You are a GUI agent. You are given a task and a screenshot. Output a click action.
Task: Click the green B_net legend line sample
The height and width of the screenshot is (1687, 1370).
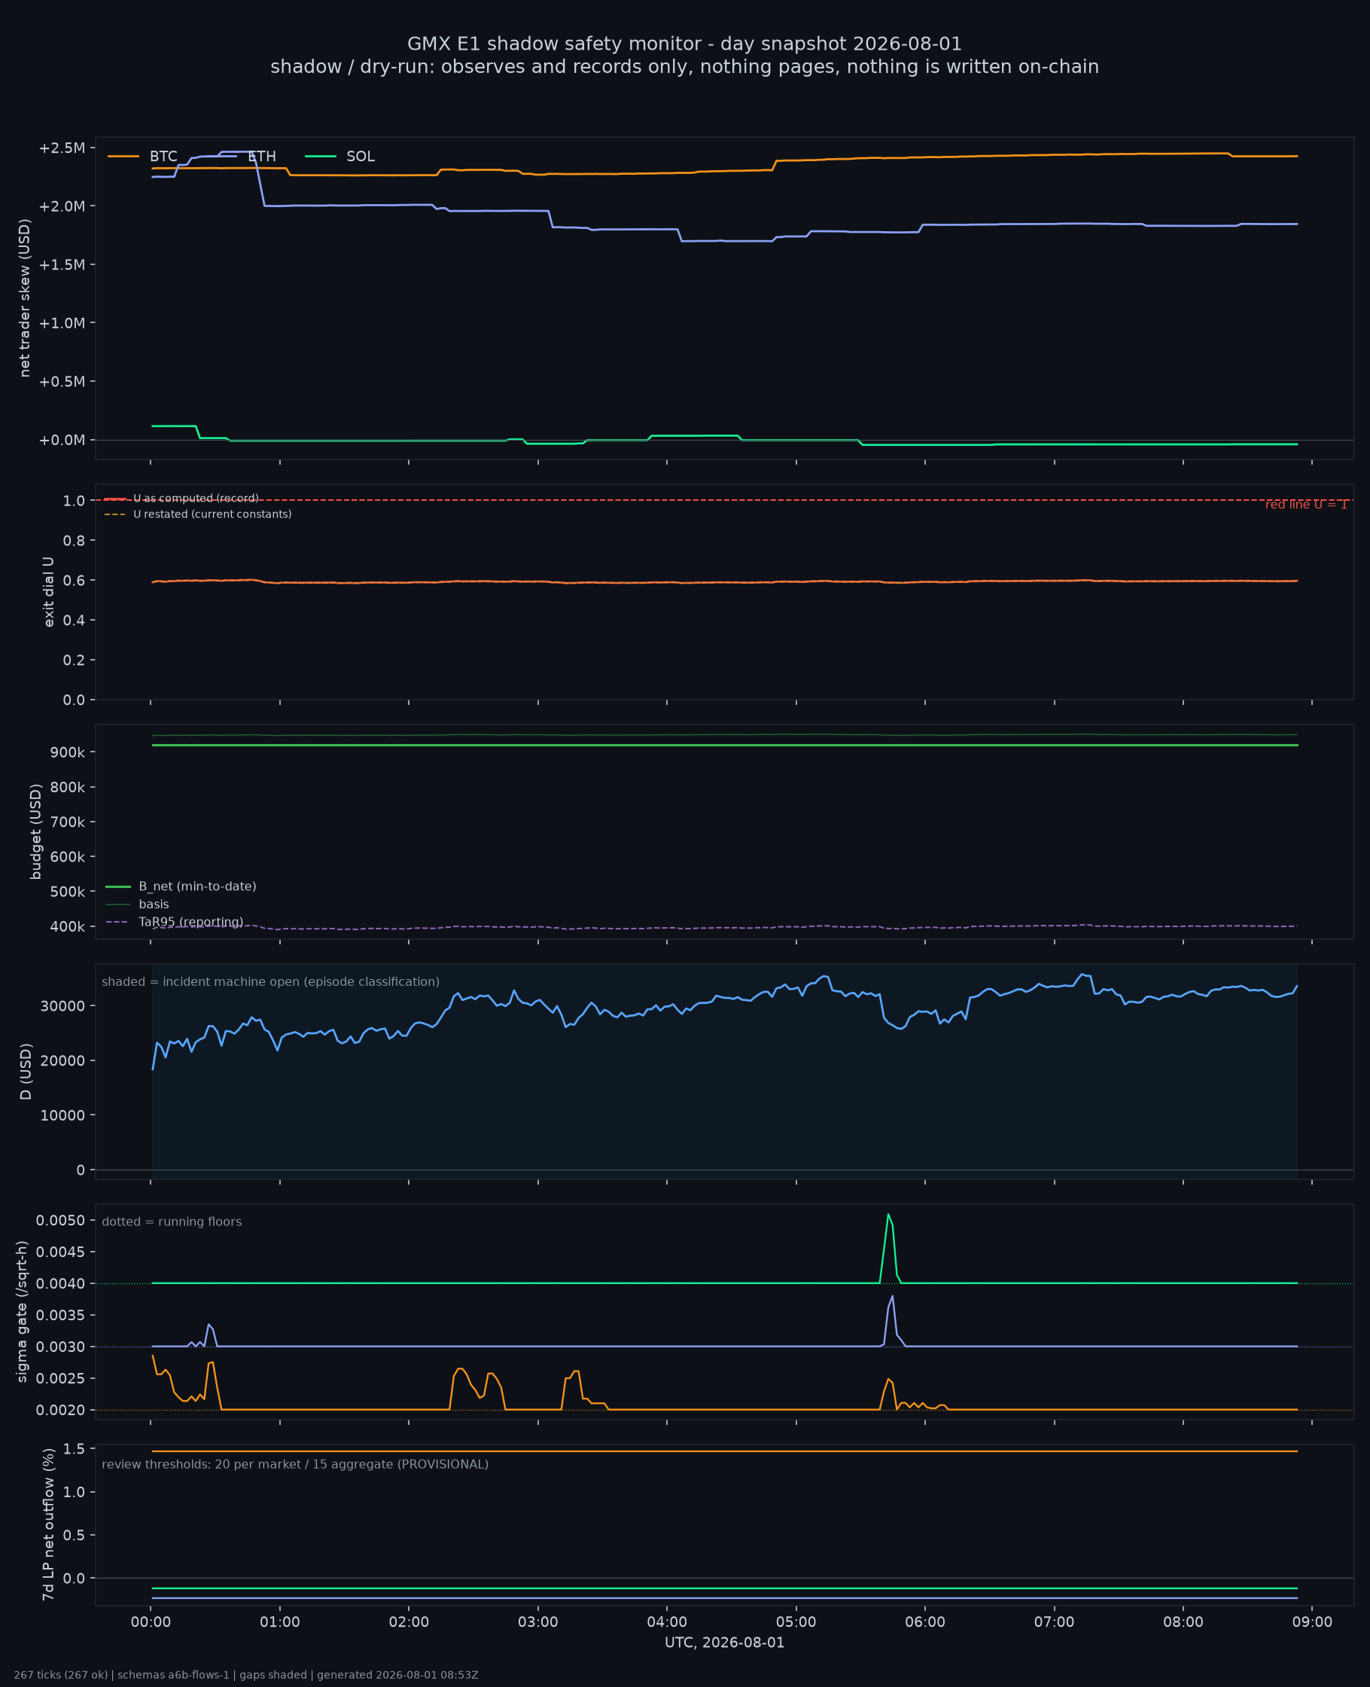pyautogui.click(x=117, y=886)
